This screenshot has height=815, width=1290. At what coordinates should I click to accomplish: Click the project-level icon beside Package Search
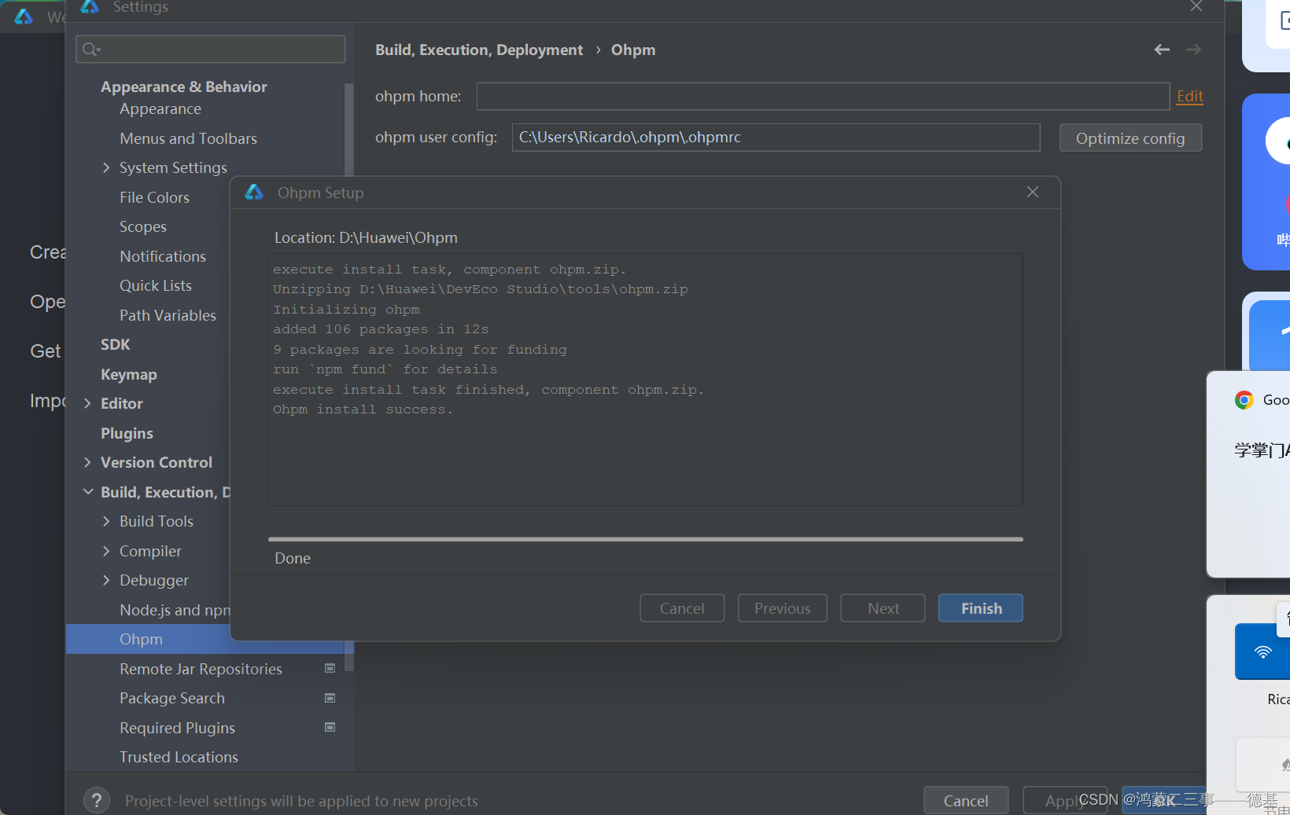click(x=330, y=698)
